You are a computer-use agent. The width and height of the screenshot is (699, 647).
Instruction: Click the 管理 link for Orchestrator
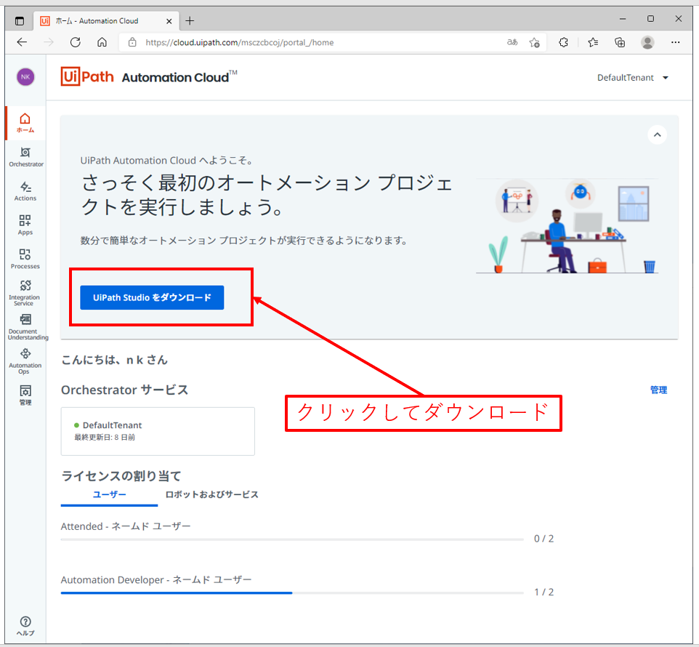click(x=658, y=390)
